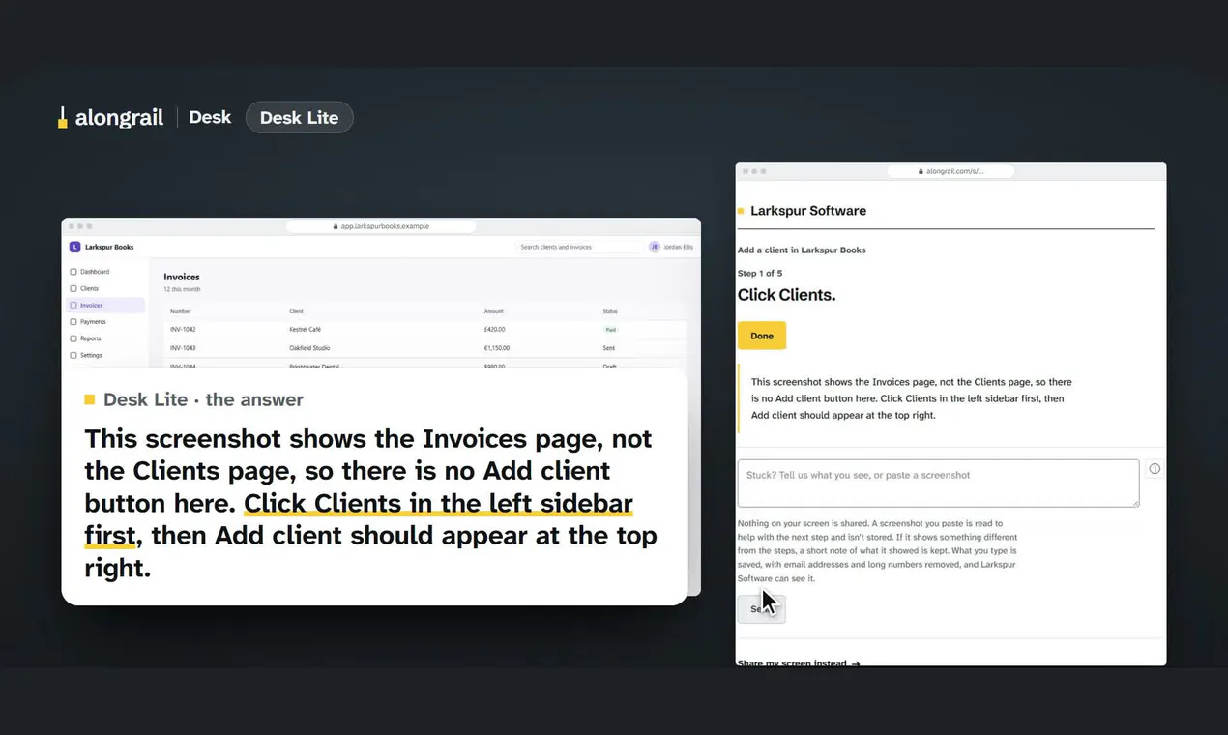1228x735 pixels.
Task: Click the Number column header
Action: point(180,311)
